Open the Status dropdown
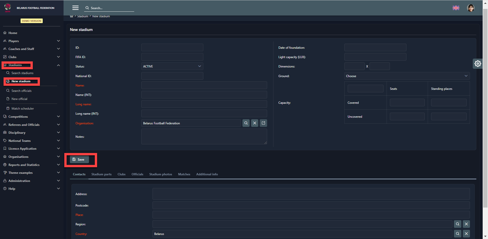This screenshot has height=239, width=488. pos(172,66)
